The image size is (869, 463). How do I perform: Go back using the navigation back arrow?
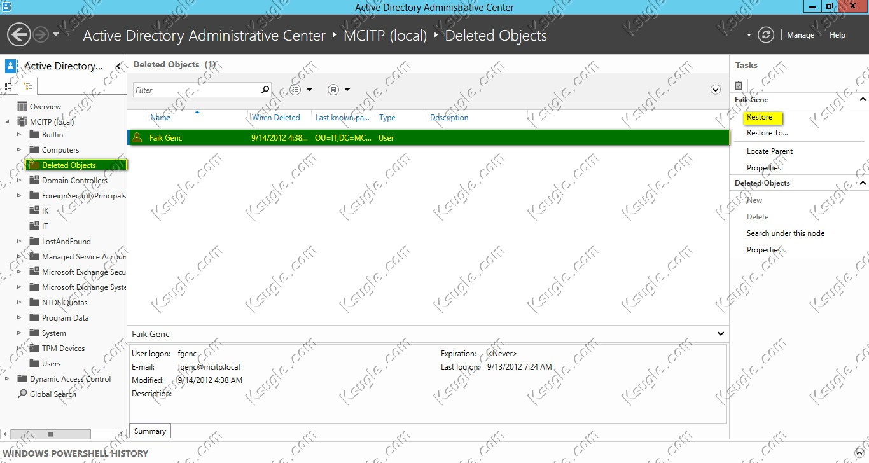[x=19, y=34]
